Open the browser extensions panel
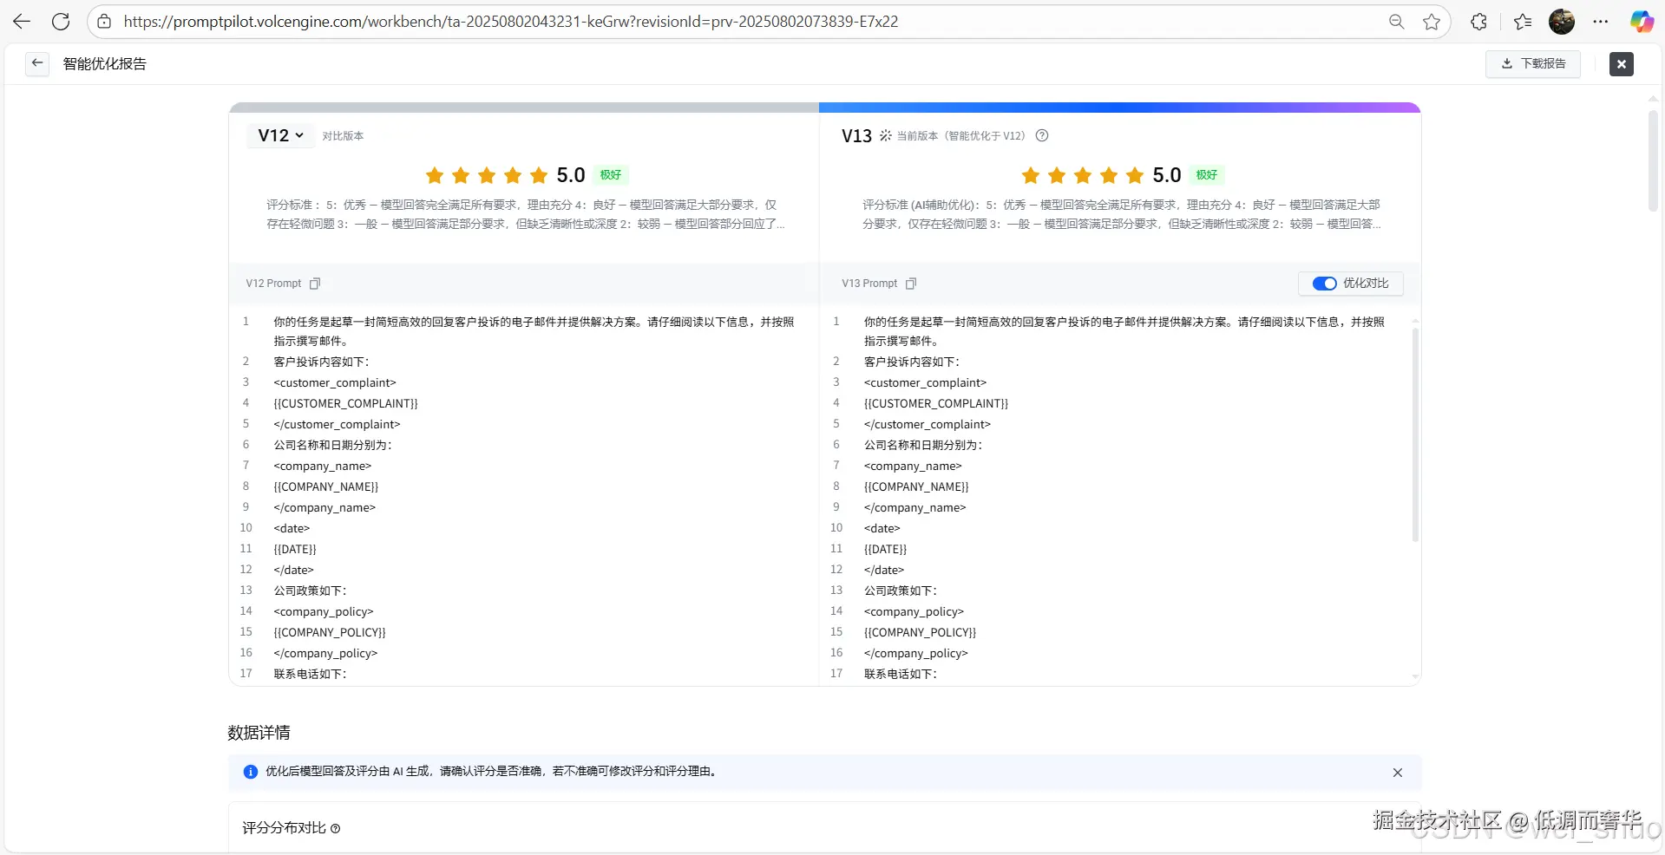The width and height of the screenshot is (1665, 855). coord(1478,21)
